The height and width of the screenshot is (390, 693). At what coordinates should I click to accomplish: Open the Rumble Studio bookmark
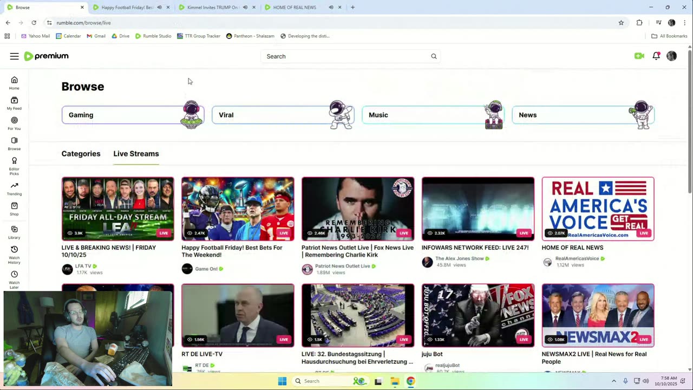pyautogui.click(x=153, y=36)
